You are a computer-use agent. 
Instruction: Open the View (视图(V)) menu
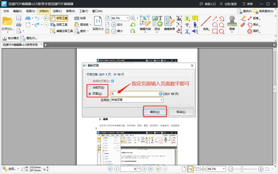tap(31, 11)
